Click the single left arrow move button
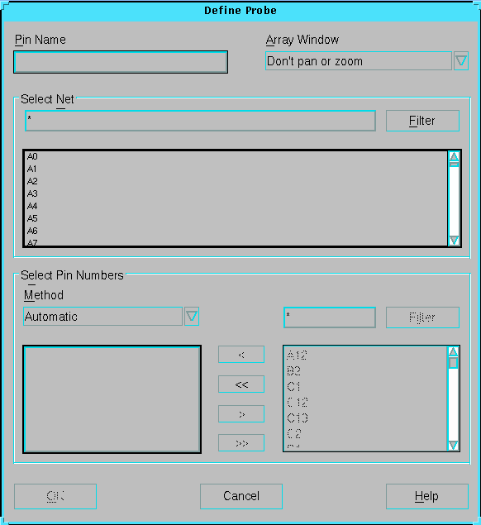This screenshot has width=481, height=525. [x=241, y=355]
